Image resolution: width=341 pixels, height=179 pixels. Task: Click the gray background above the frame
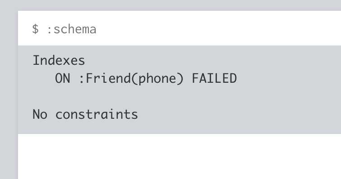(x=170, y=5)
